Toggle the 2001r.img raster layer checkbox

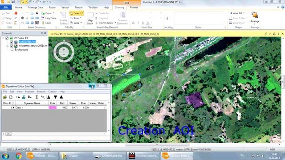(12, 46)
